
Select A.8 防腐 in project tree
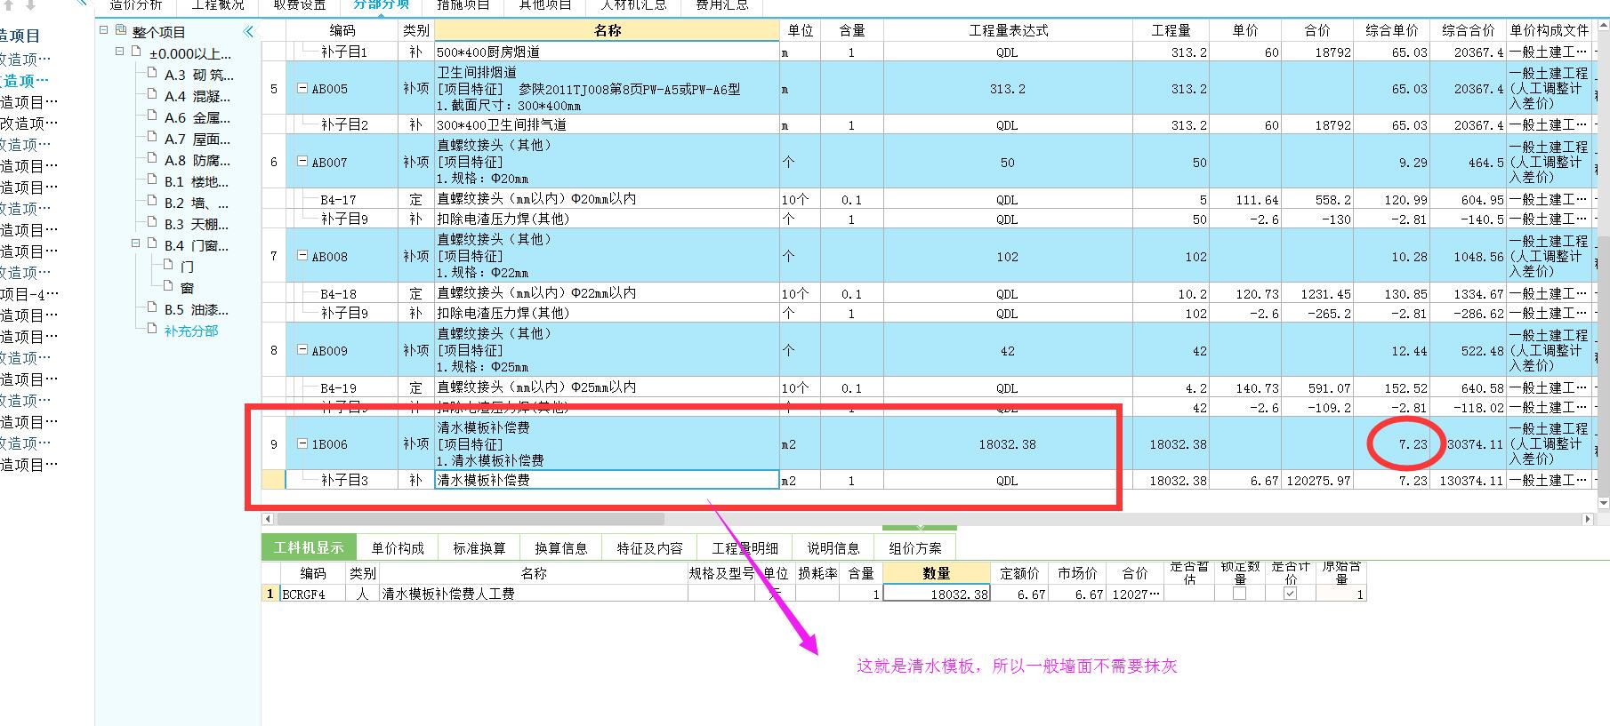[x=197, y=160]
